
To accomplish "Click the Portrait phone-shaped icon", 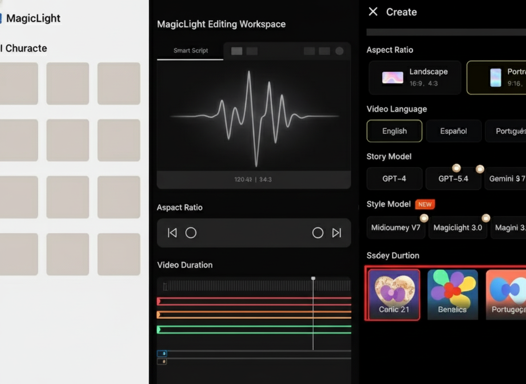I will (x=495, y=77).
